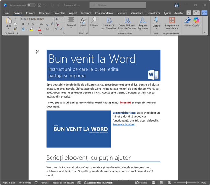Image resolution: width=210 pixels, height=185 pixels.
Task: Select the Format Painter brush
Action: click(x=15, y=29)
